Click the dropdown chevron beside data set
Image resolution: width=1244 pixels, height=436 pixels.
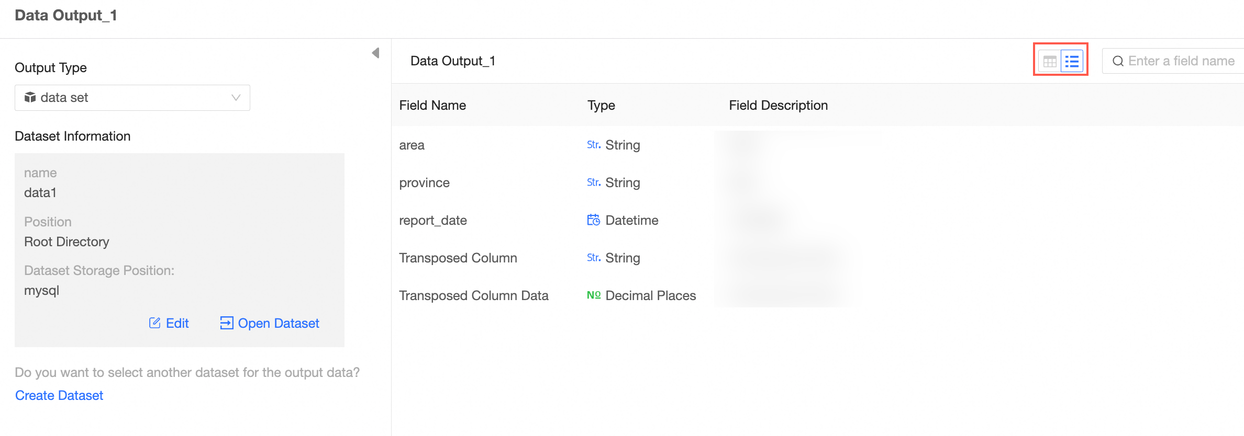pos(236,98)
